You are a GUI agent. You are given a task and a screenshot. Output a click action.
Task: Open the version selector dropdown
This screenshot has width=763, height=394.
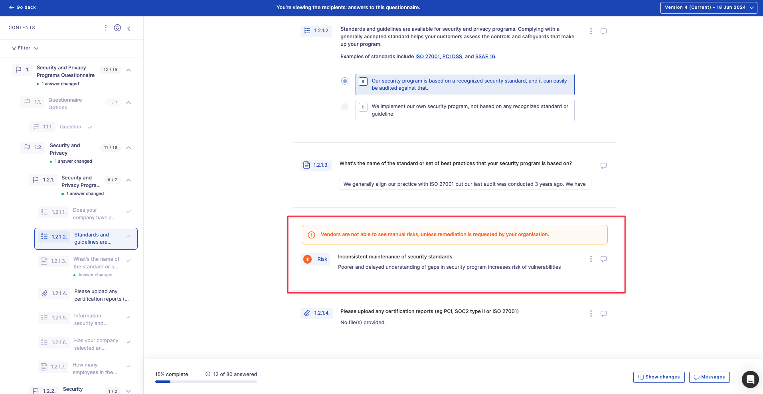(709, 8)
